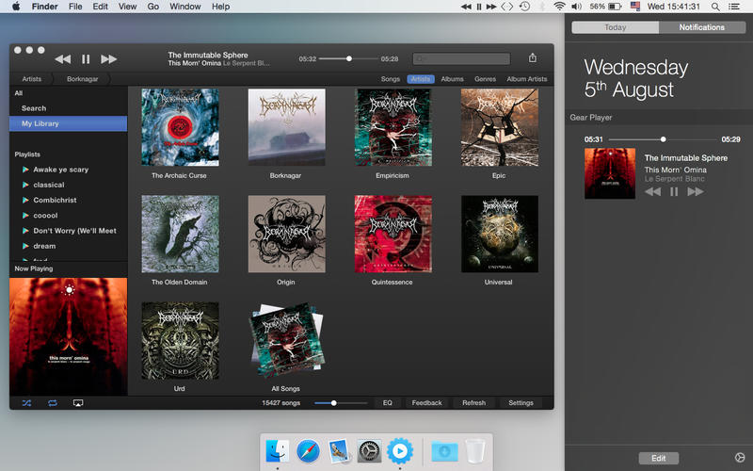This screenshot has height=471, width=753.
Task: Click the Feedback button
Action: [x=426, y=403]
